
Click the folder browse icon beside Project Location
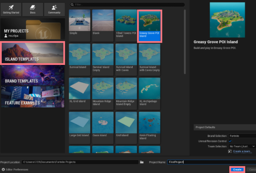(x=142, y=162)
